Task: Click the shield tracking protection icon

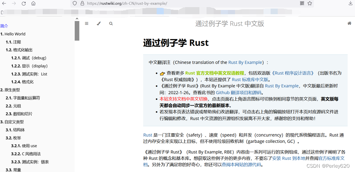Action: point(75,4)
